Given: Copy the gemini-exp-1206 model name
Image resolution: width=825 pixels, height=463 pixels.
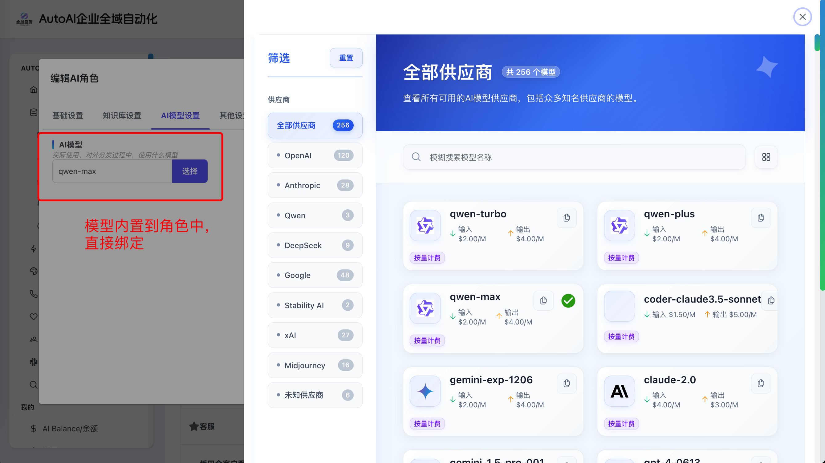Looking at the screenshot, I should (567, 383).
